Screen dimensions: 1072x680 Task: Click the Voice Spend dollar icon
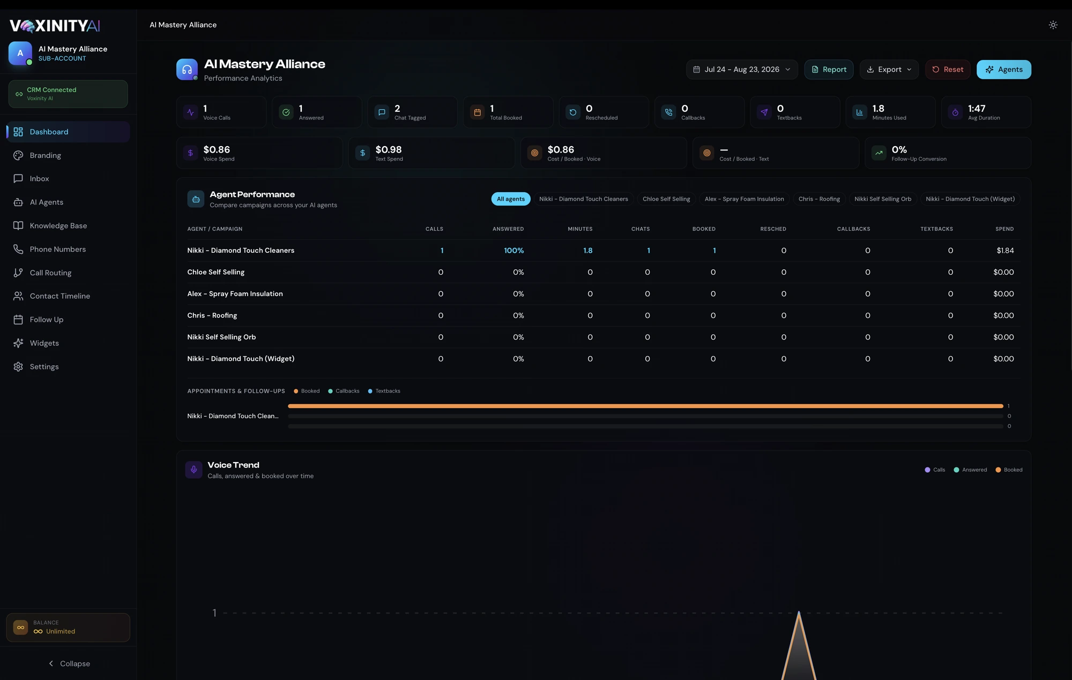[x=190, y=153]
